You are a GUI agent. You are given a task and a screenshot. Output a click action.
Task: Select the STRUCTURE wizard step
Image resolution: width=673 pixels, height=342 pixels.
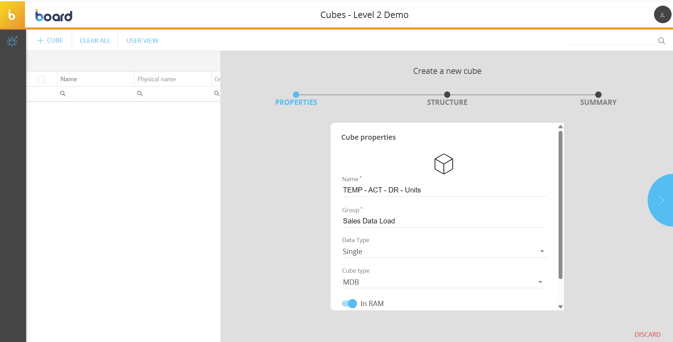point(447,102)
